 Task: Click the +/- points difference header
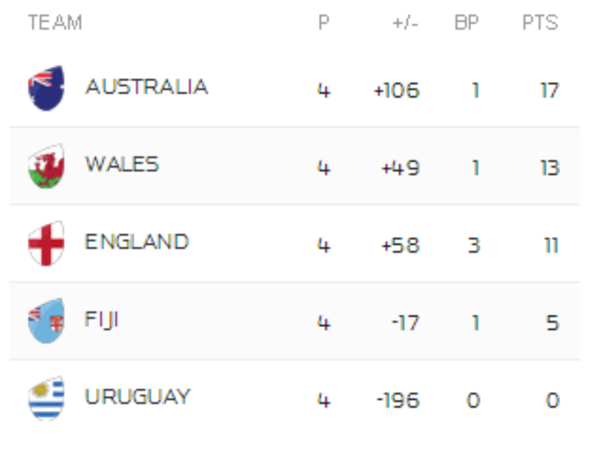405,23
